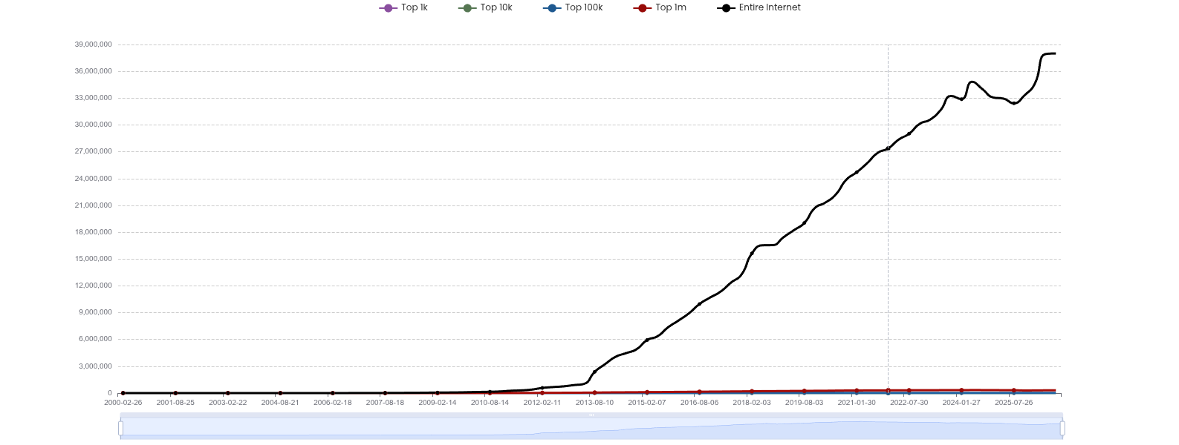Select data point at 2015-02-07 on black line
Viewport: 1179px width, 445px height.
647,340
